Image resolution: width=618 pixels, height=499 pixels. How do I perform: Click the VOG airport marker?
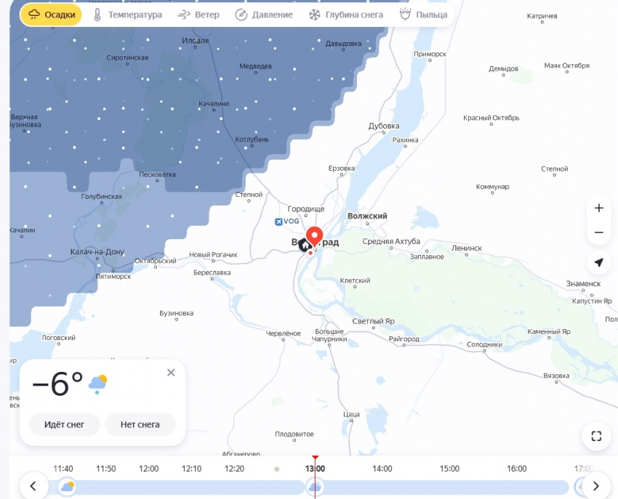(x=286, y=221)
